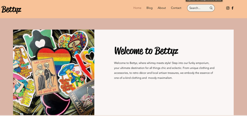Go to the Home menu item

tap(137, 8)
